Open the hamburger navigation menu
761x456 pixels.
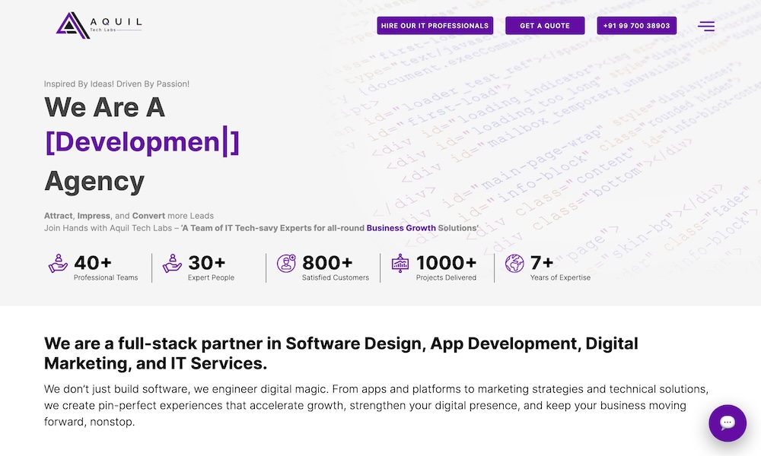(706, 26)
